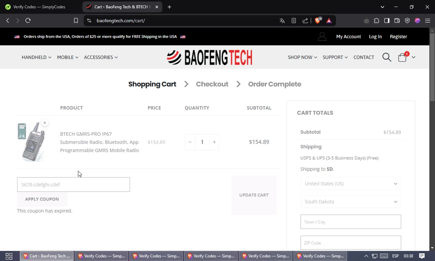
Task: Click the share page icon
Action: click(305, 21)
